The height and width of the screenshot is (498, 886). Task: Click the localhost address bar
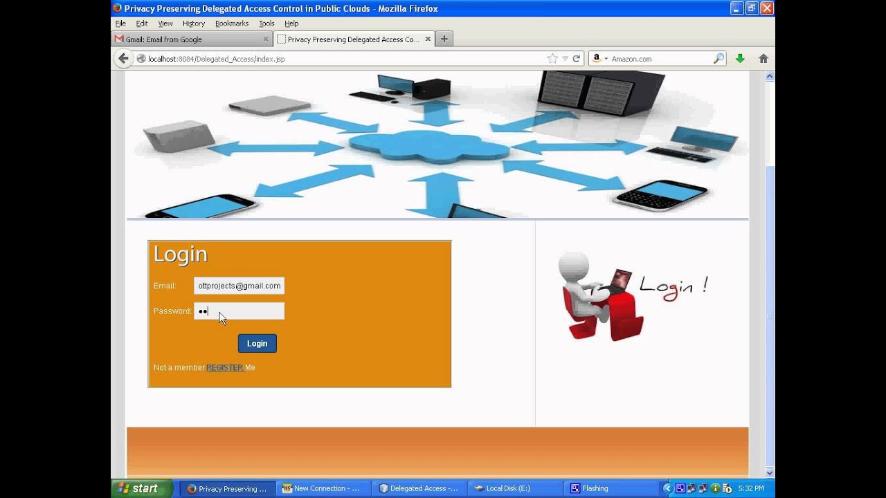click(346, 59)
